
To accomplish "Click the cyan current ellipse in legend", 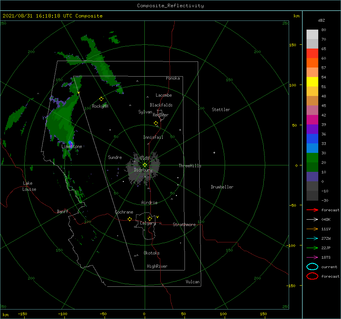I will 312,267.
